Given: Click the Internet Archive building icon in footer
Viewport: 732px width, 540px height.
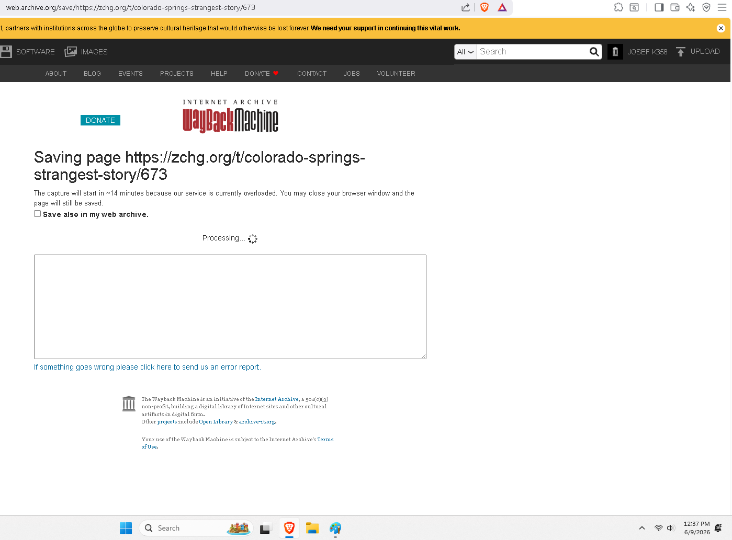Looking at the screenshot, I should pos(129,404).
